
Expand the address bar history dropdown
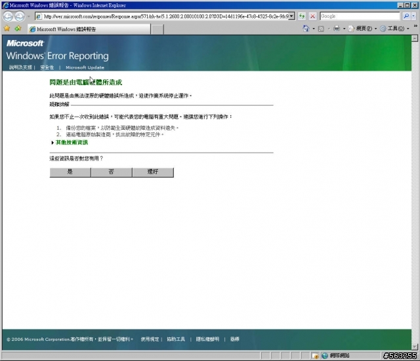click(x=292, y=16)
